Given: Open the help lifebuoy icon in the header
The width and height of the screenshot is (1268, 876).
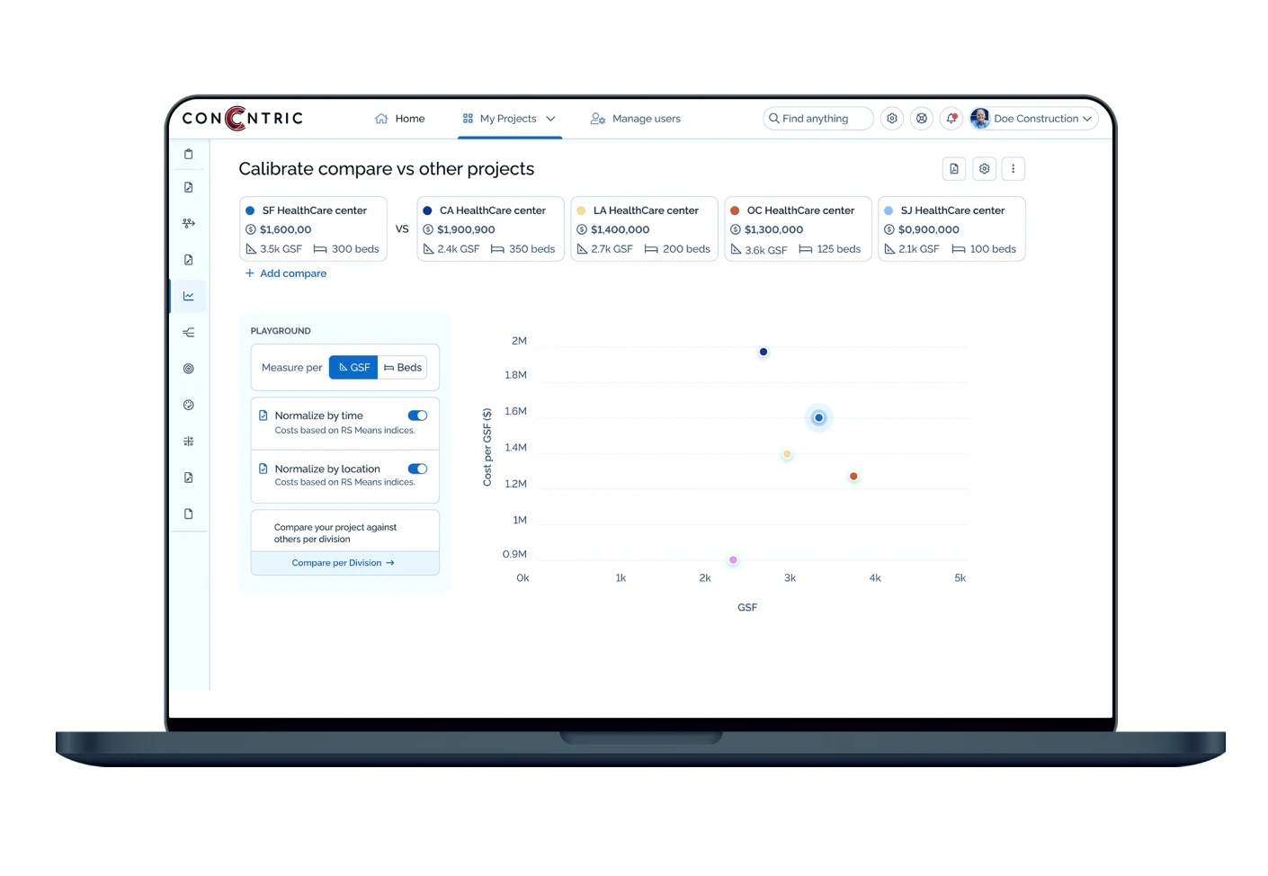Looking at the screenshot, I should click(x=922, y=119).
